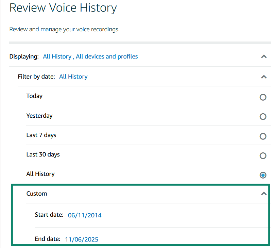
Task: Click the Yesterday row label
Action: (x=39, y=116)
